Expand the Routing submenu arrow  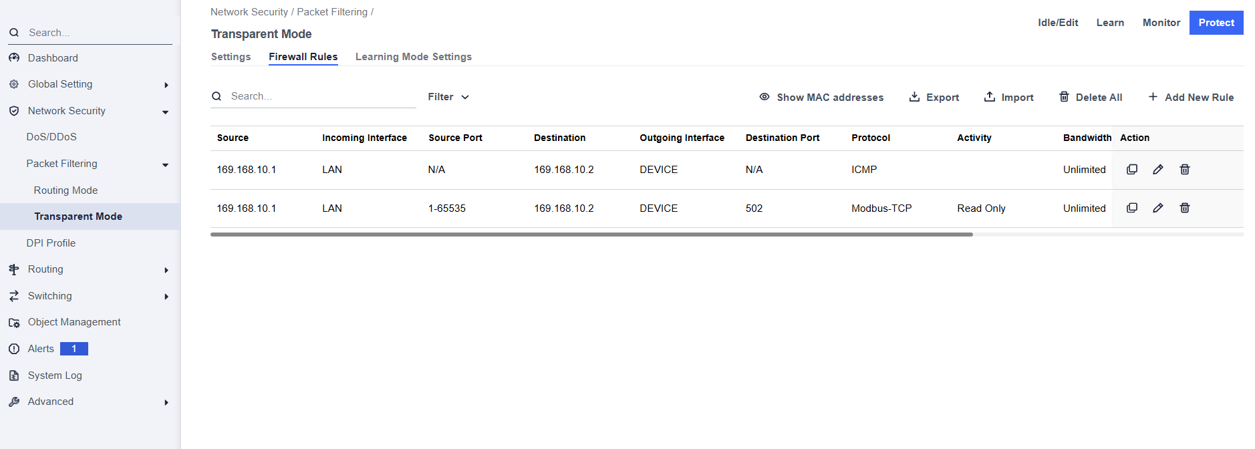(166, 270)
